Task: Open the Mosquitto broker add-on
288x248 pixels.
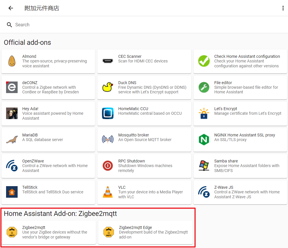Action: (x=144, y=140)
